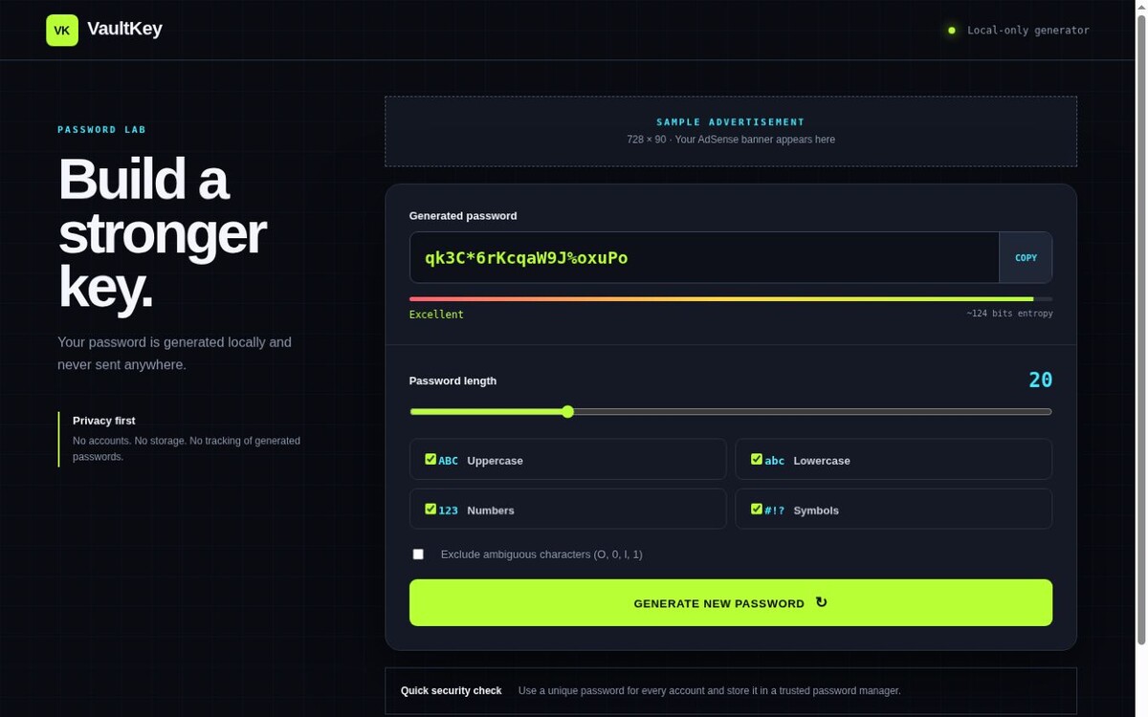Click the #!? symbols icon
This screenshot has height=717, width=1148.
point(775,511)
